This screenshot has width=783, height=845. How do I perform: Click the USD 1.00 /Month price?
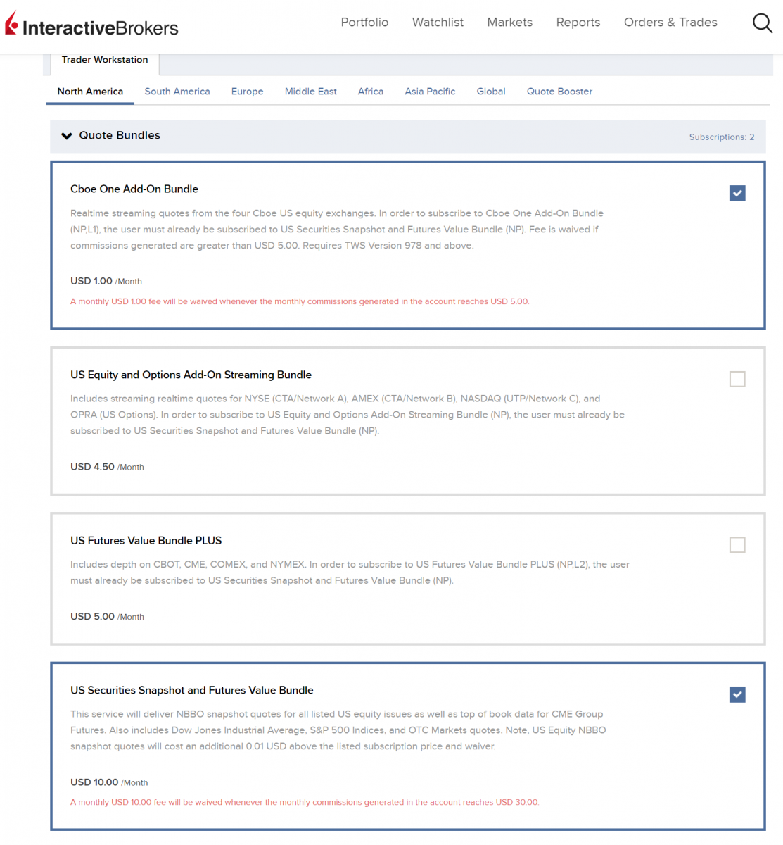[x=106, y=281]
